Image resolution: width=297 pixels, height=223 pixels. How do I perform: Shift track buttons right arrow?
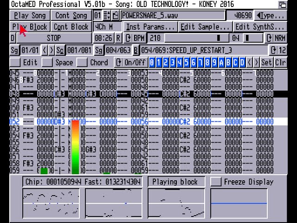(x=256, y=62)
